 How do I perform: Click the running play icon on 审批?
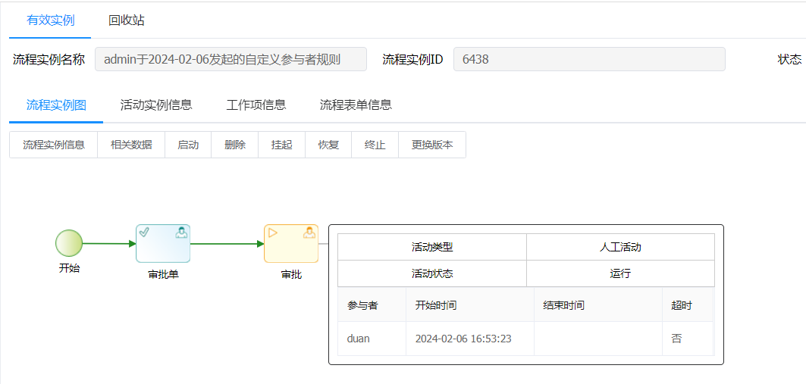(x=273, y=232)
